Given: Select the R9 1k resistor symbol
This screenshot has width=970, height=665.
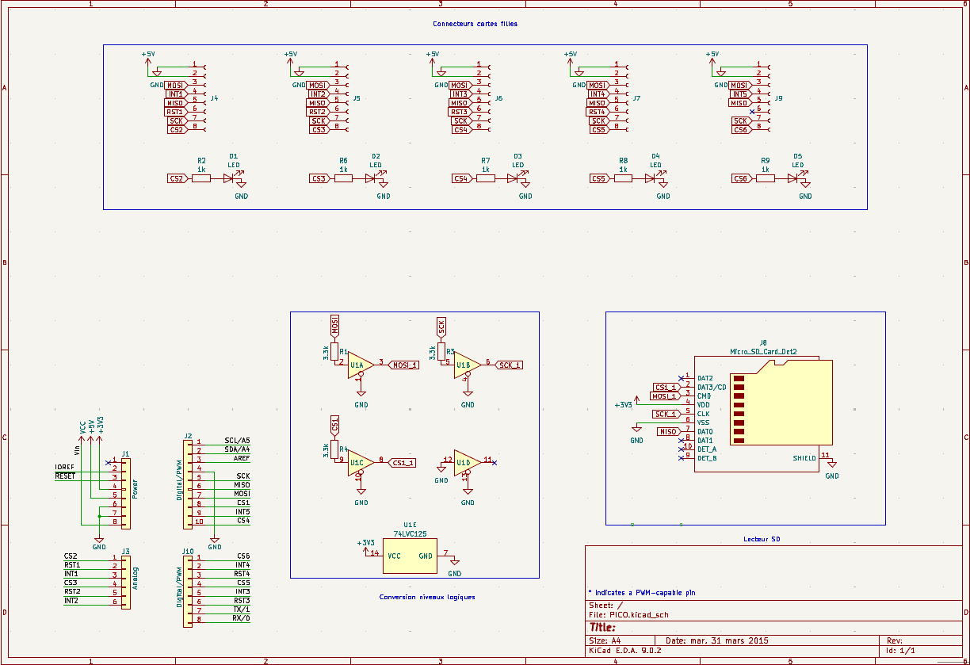Looking at the screenshot, I should [x=765, y=178].
